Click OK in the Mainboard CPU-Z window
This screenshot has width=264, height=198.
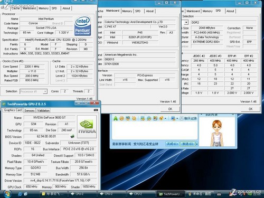pyautogui.click(x=170, y=109)
